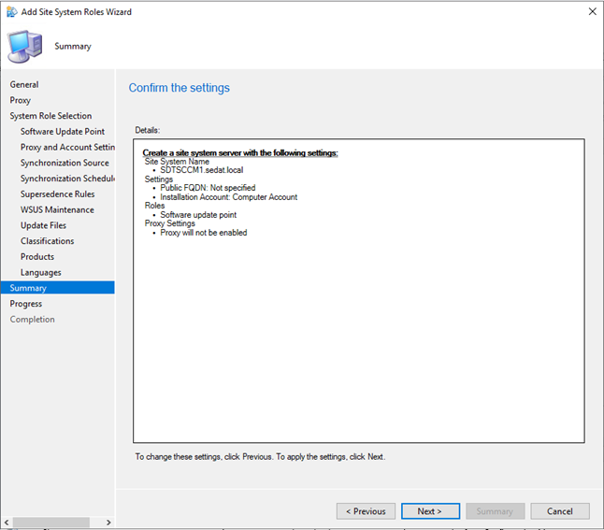The height and width of the screenshot is (530, 604).
Task: Open the Supersedence Rules step
Action: [x=58, y=194]
